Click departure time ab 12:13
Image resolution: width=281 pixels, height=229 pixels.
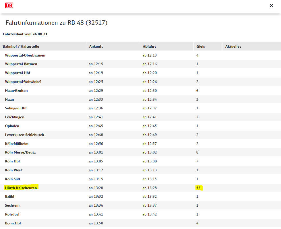click(150, 55)
